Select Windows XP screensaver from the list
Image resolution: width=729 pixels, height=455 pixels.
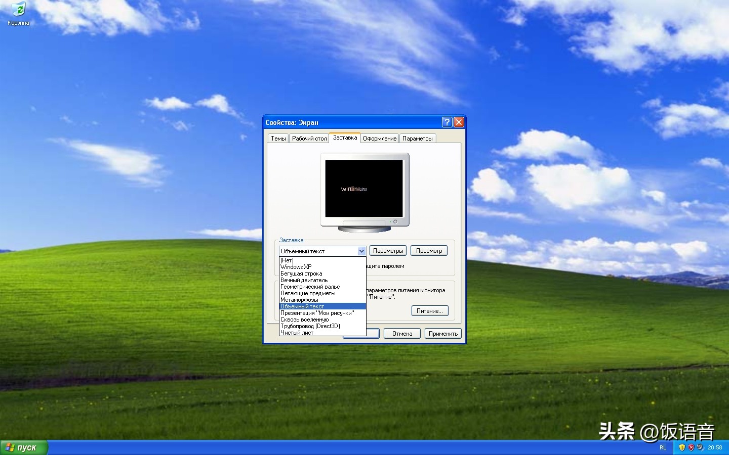point(296,267)
